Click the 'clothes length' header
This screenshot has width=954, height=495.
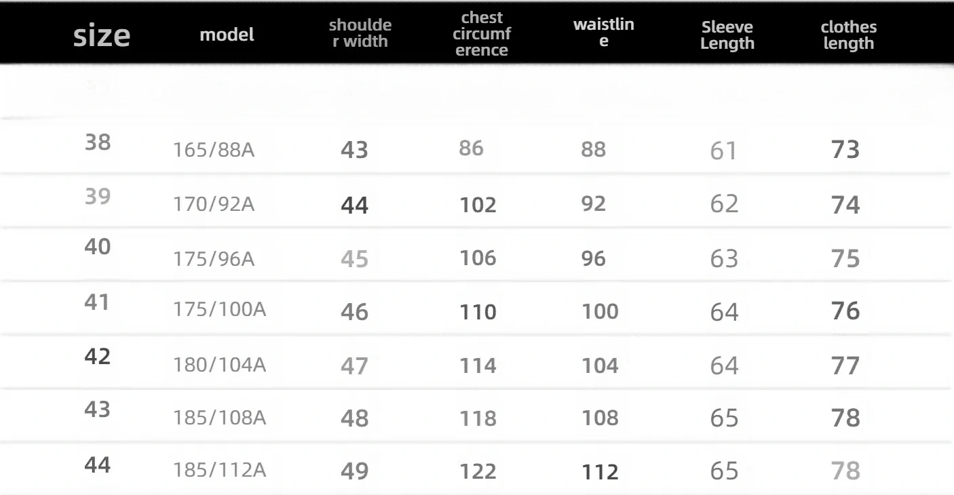click(848, 36)
